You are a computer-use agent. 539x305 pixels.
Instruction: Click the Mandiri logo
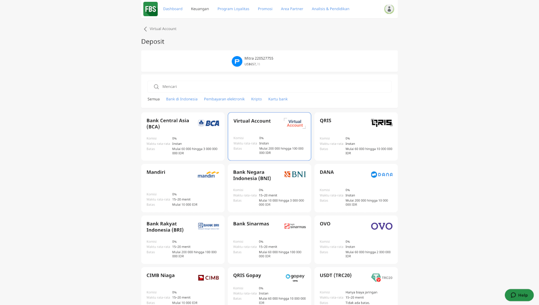(208, 174)
